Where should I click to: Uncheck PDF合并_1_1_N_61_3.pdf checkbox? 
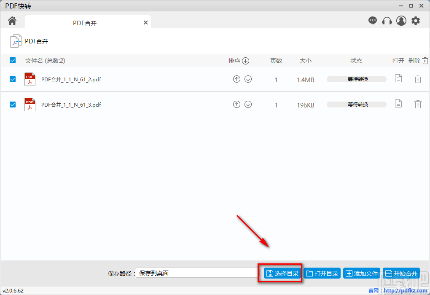(x=13, y=105)
